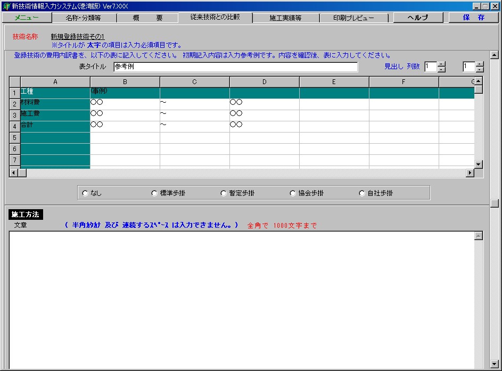Choose the 協会歩掛 radio option
The width and height of the screenshot is (502, 371).
point(293,193)
